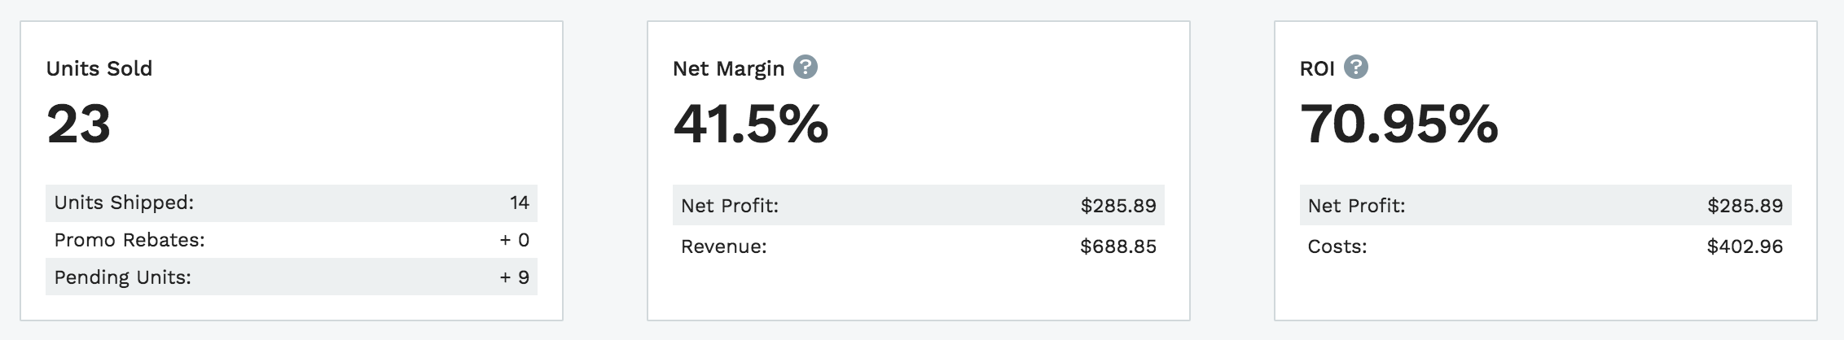Select the Pending Units row
The image size is (1844, 340).
coord(292,277)
